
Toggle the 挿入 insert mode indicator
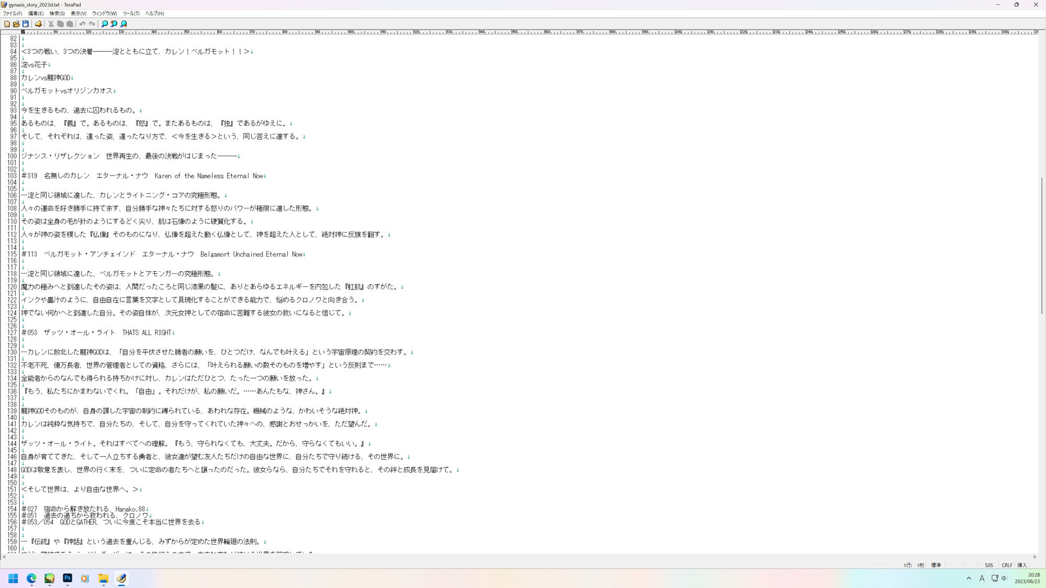pyautogui.click(x=1022, y=565)
